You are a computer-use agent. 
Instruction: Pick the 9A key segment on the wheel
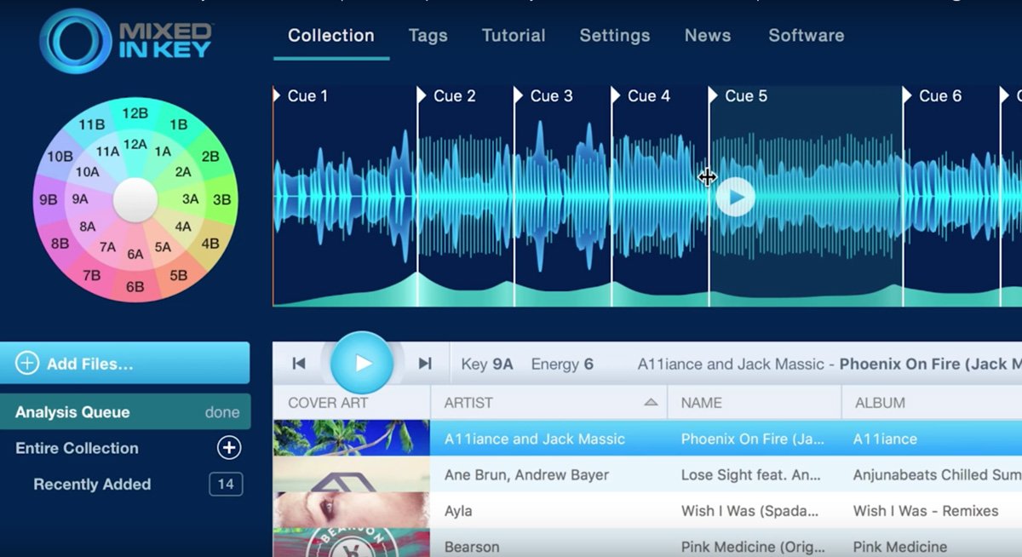click(80, 199)
